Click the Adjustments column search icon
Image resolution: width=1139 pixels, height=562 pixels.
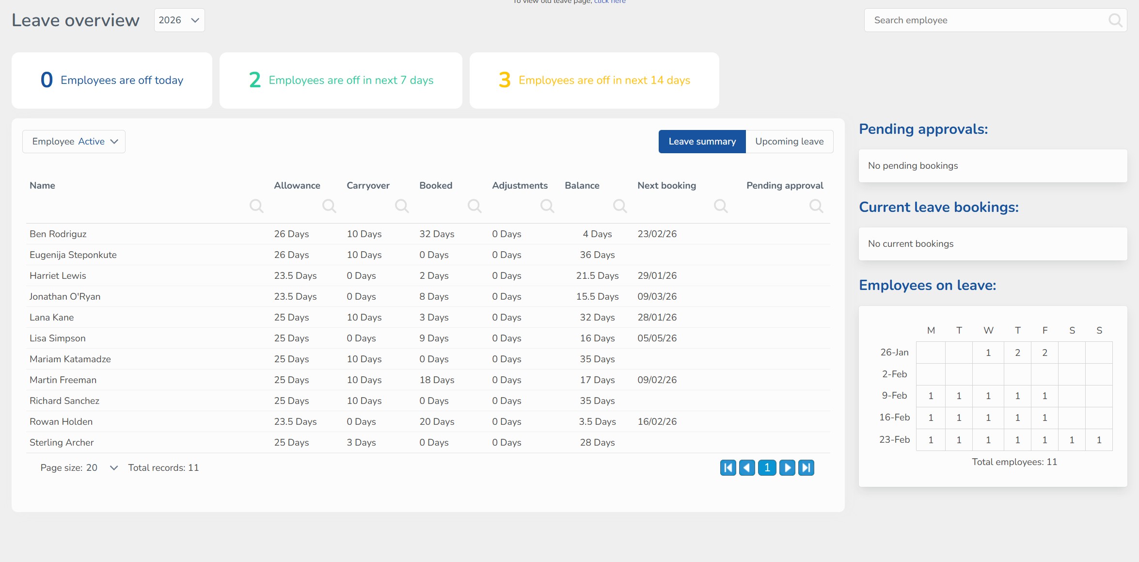pyautogui.click(x=547, y=206)
